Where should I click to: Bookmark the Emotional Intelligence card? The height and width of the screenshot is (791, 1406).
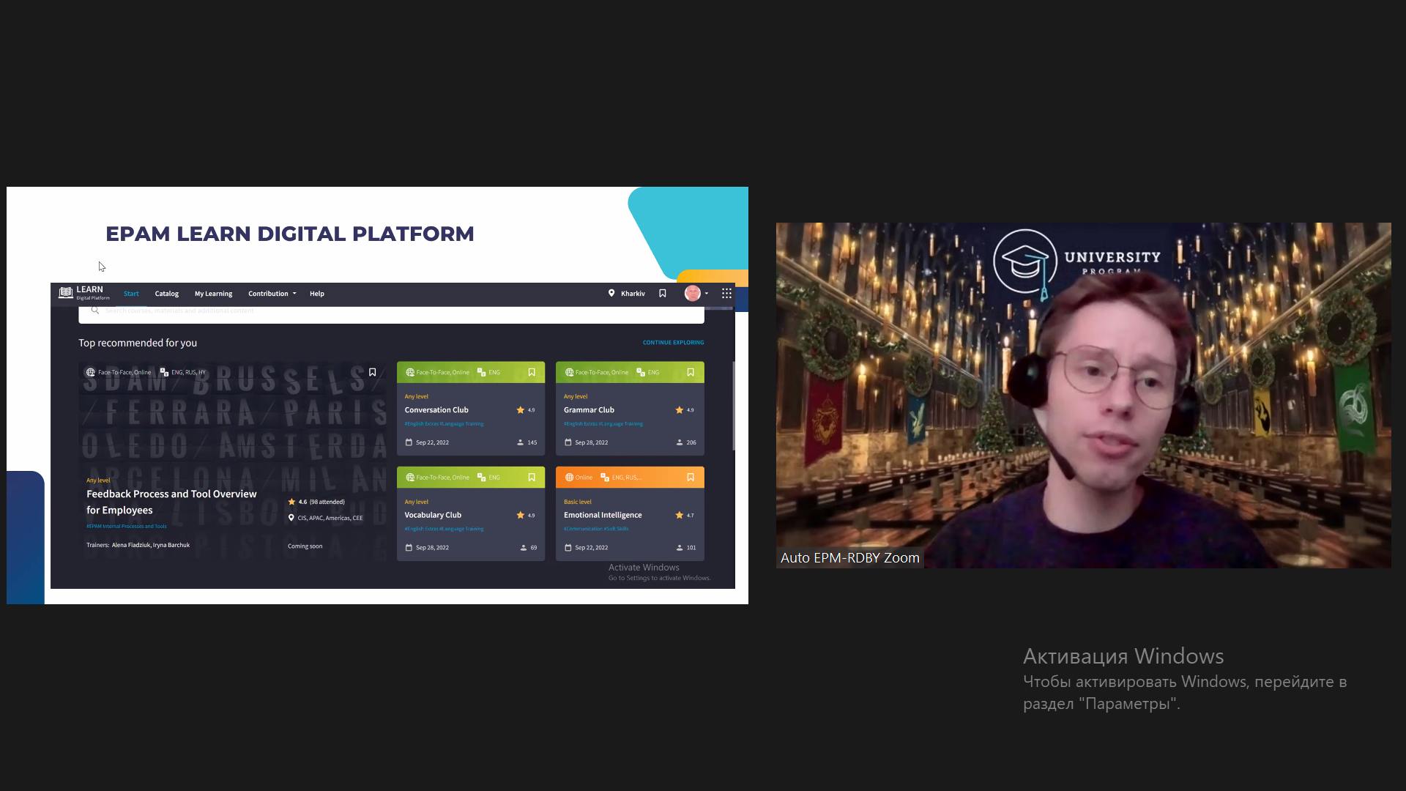691,478
